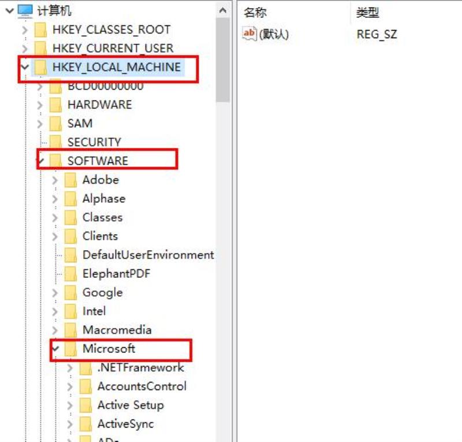The height and width of the screenshot is (442, 462).
Task: Select the SECURITY key
Action: click(94, 142)
